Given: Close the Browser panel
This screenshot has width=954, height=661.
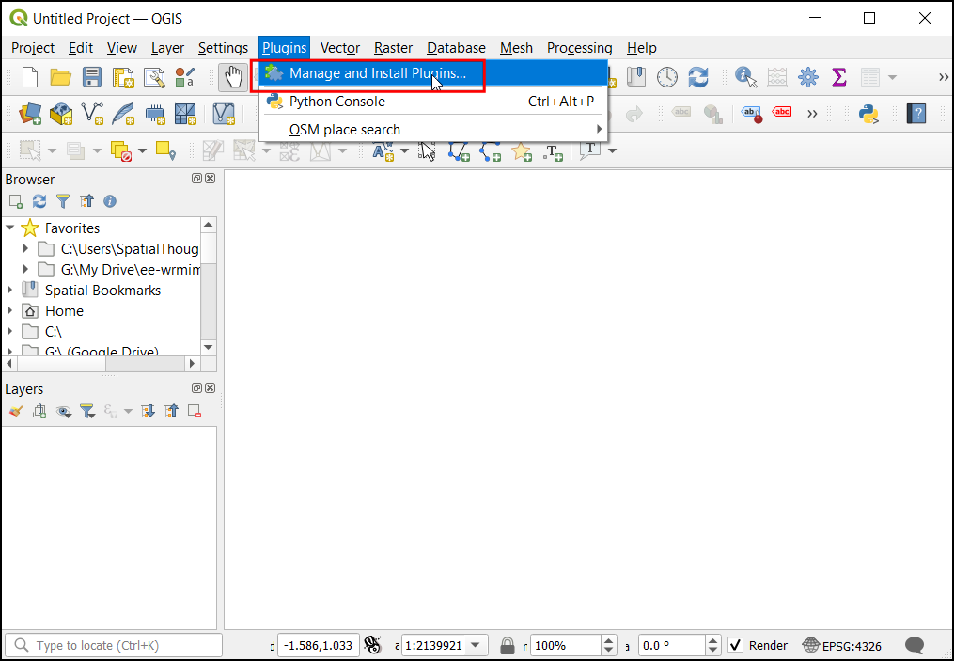Looking at the screenshot, I should (210, 179).
